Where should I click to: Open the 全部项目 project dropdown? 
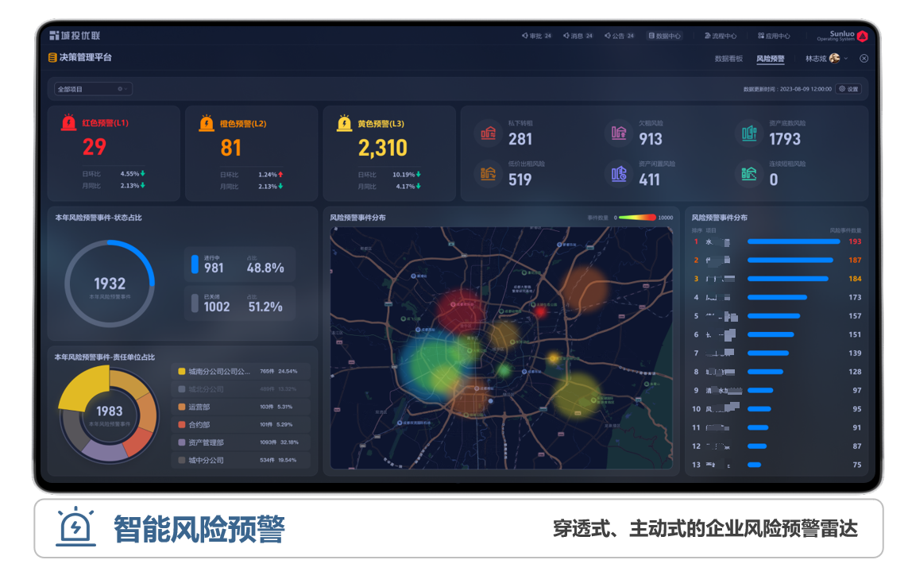click(x=93, y=89)
